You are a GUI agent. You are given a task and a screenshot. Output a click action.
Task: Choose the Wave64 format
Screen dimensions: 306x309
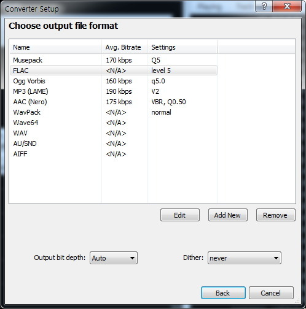[114, 123]
